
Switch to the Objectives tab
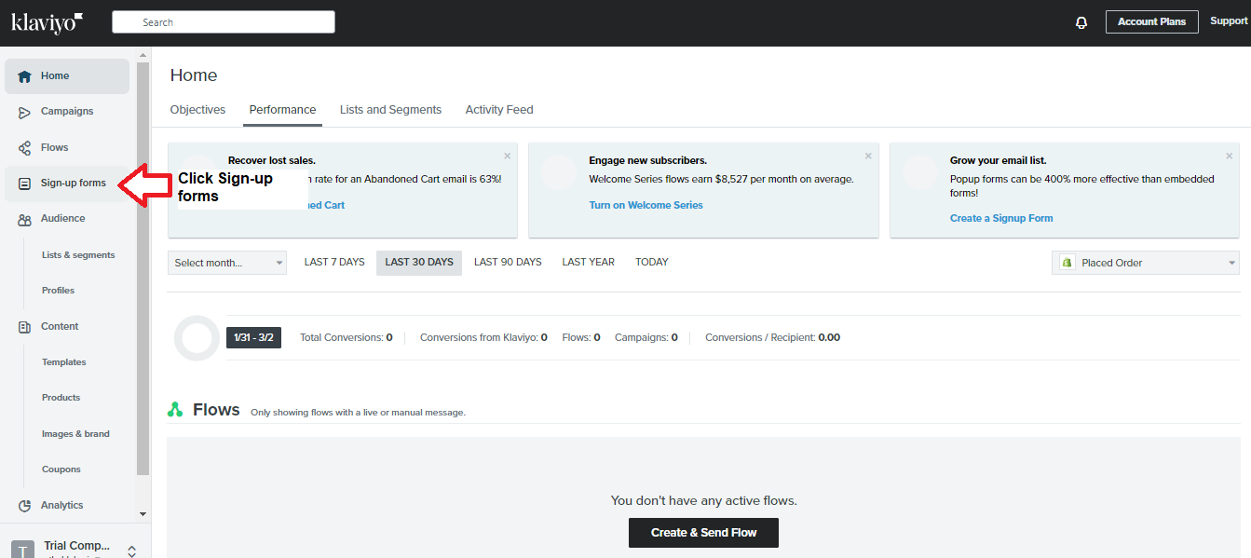tap(197, 110)
